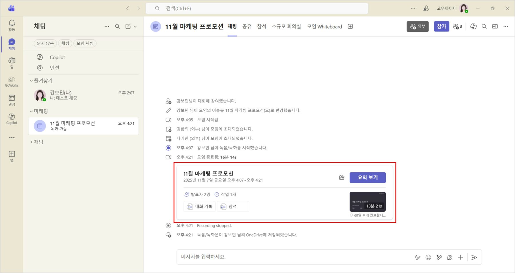Open Copilot icon in meeting header
515x273 pixels.
pos(473,27)
